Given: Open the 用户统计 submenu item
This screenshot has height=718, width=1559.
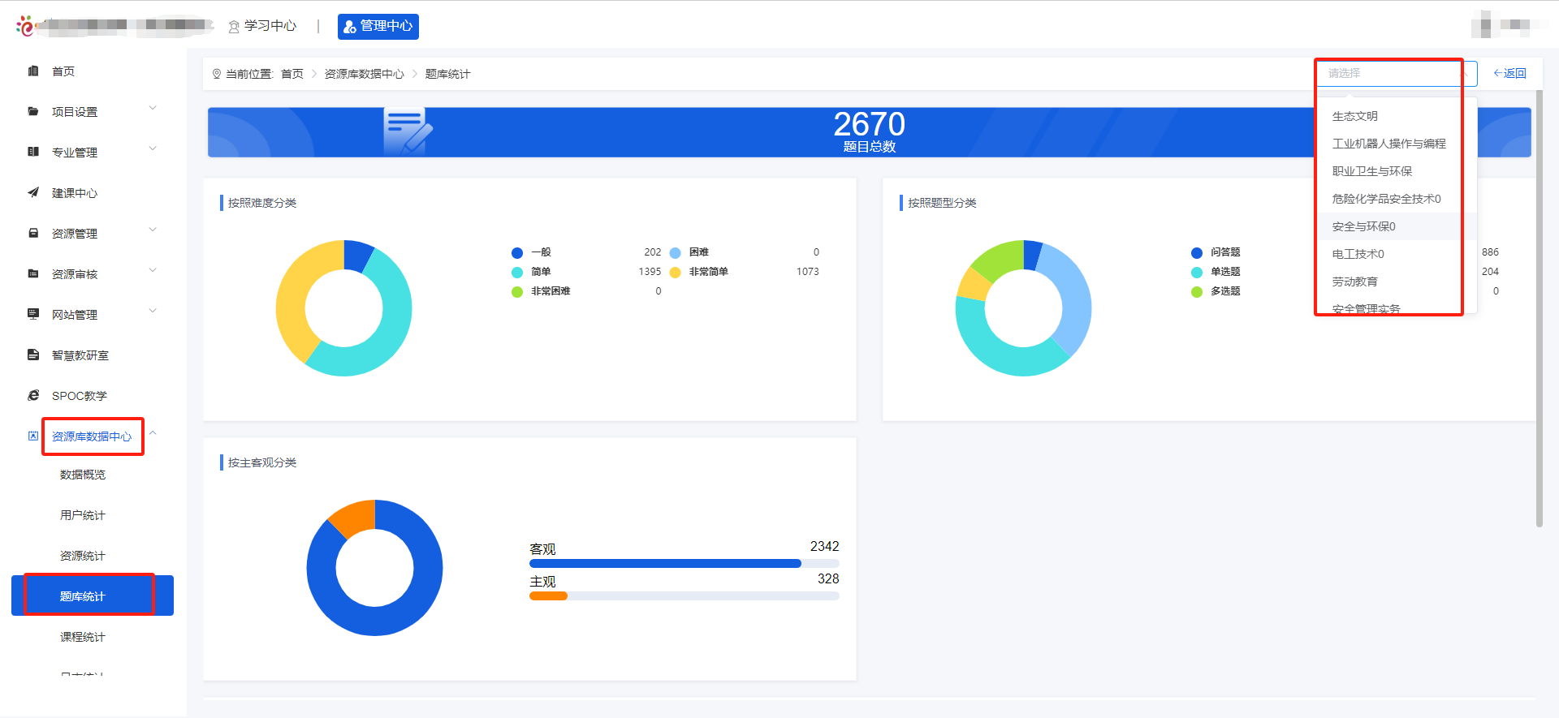Looking at the screenshot, I should click(83, 515).
